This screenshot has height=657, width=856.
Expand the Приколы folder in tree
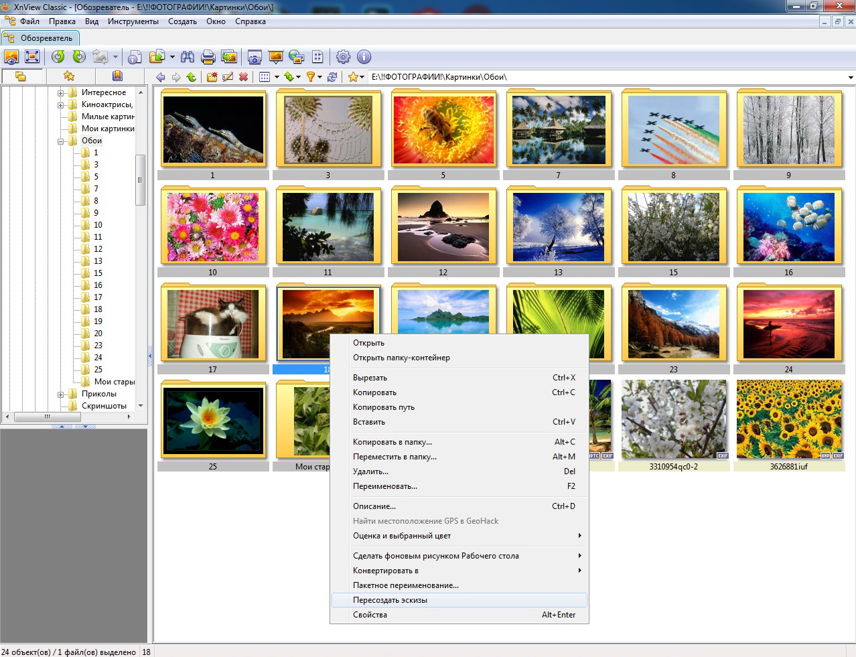61,394
